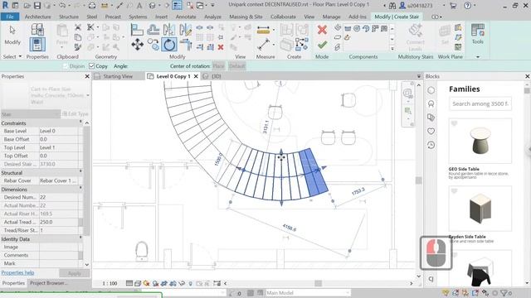Toggle the Properties palette ribbon button
Image resolution: width=531 pixels, height=298 pixels.
(x=37, y=44)
